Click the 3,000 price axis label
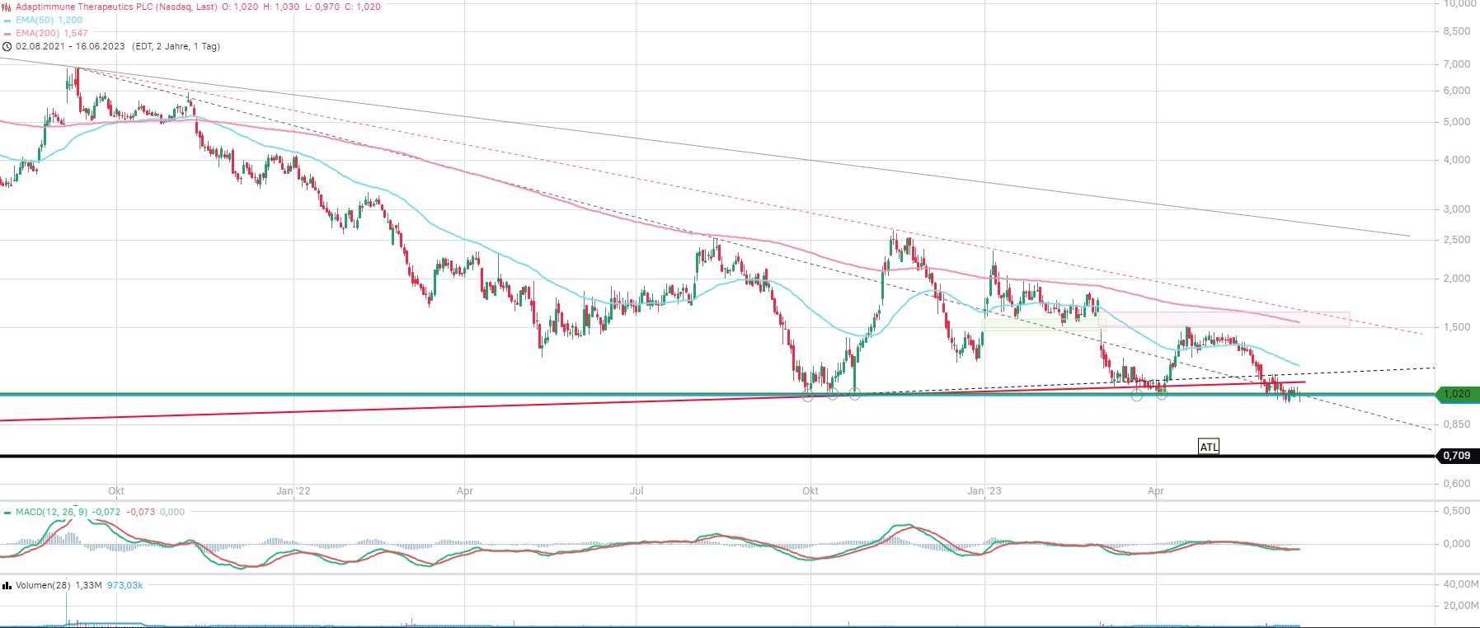The image size is (1480, 628). [1456, 209]
